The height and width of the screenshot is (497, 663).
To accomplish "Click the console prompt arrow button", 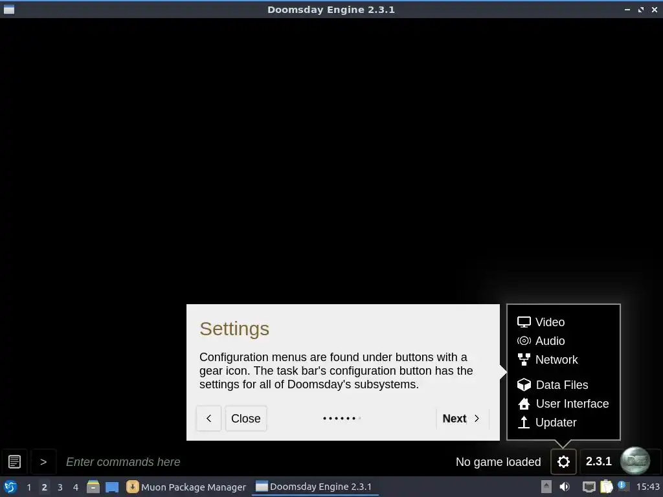I will point(43,461).
